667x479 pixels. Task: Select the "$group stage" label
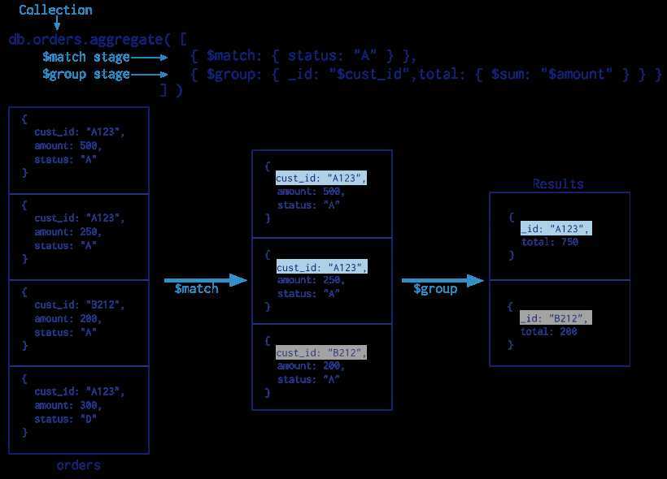(x=86, y=75)
